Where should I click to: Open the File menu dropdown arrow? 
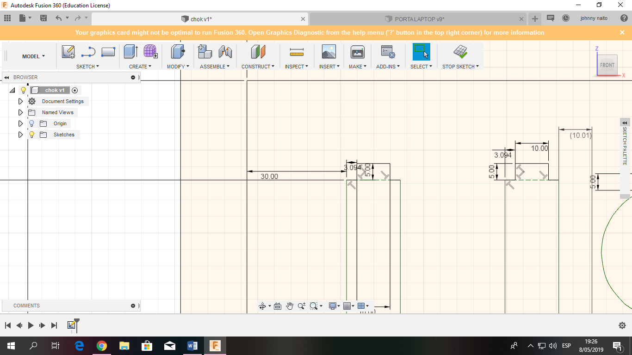pyautogui.click(x=30, y=18)
